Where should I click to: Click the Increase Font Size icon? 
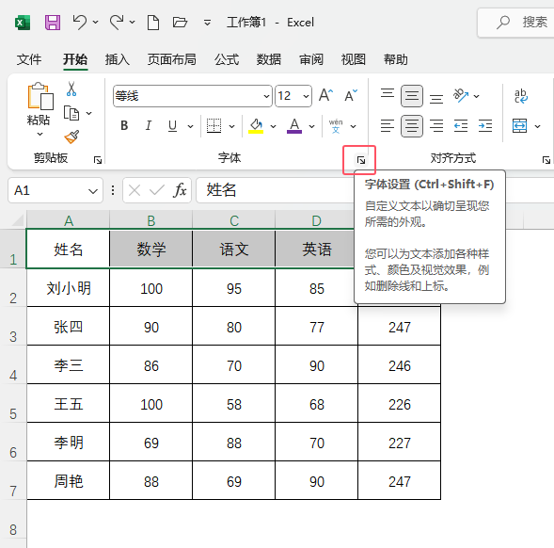[325, 95]
